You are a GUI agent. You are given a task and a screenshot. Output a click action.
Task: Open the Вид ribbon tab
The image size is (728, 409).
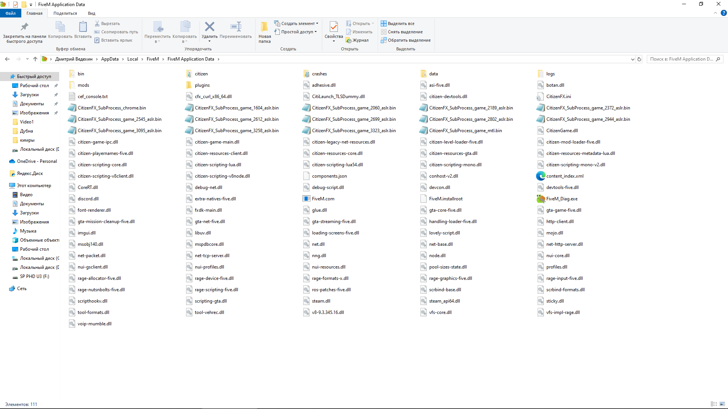[91, 13]
